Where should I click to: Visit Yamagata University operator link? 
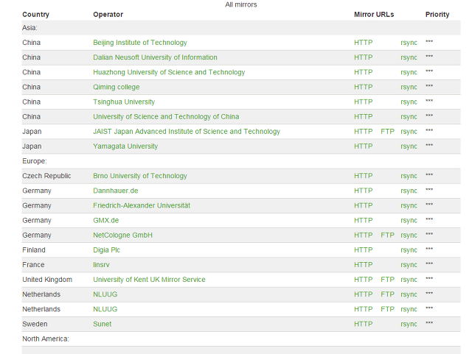click(125, 146)
